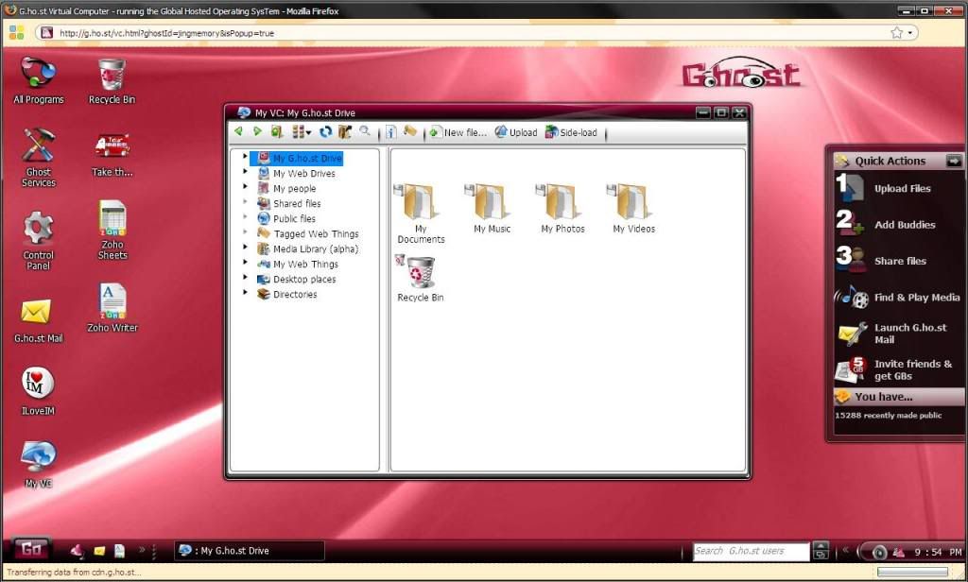The image size is (968, 582).
Task: Open the All Programs desktop icon
Action: 38,80
